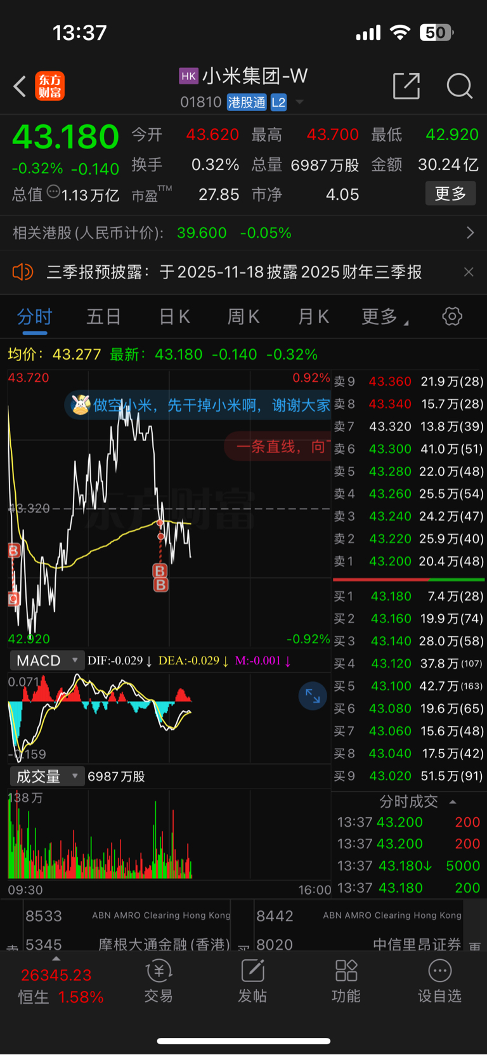
Task: Tap the 设自选 watchlist icon
Action: (439, 981)
